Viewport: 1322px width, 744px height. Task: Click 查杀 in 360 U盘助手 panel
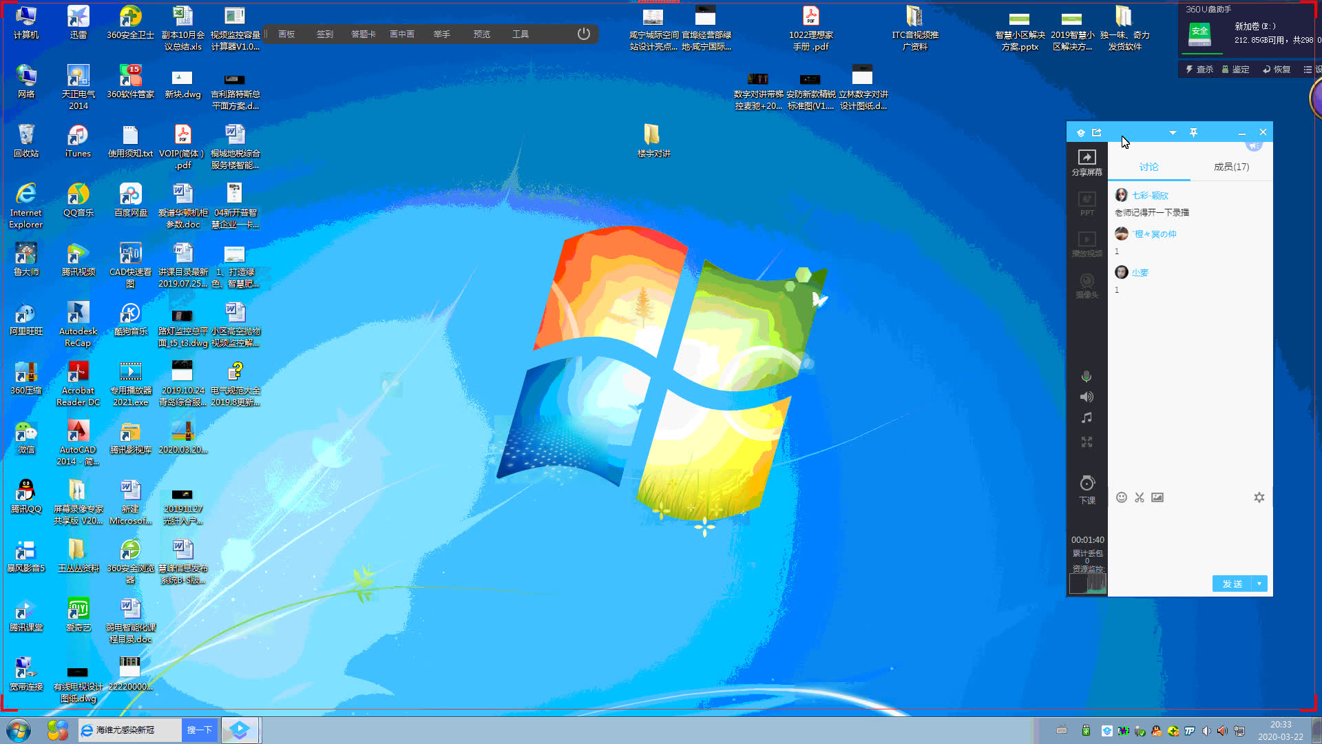point(1199,70)
